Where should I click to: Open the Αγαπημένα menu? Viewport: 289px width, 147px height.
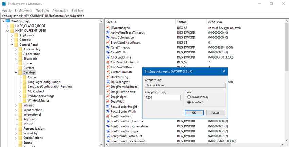point(60,10)
